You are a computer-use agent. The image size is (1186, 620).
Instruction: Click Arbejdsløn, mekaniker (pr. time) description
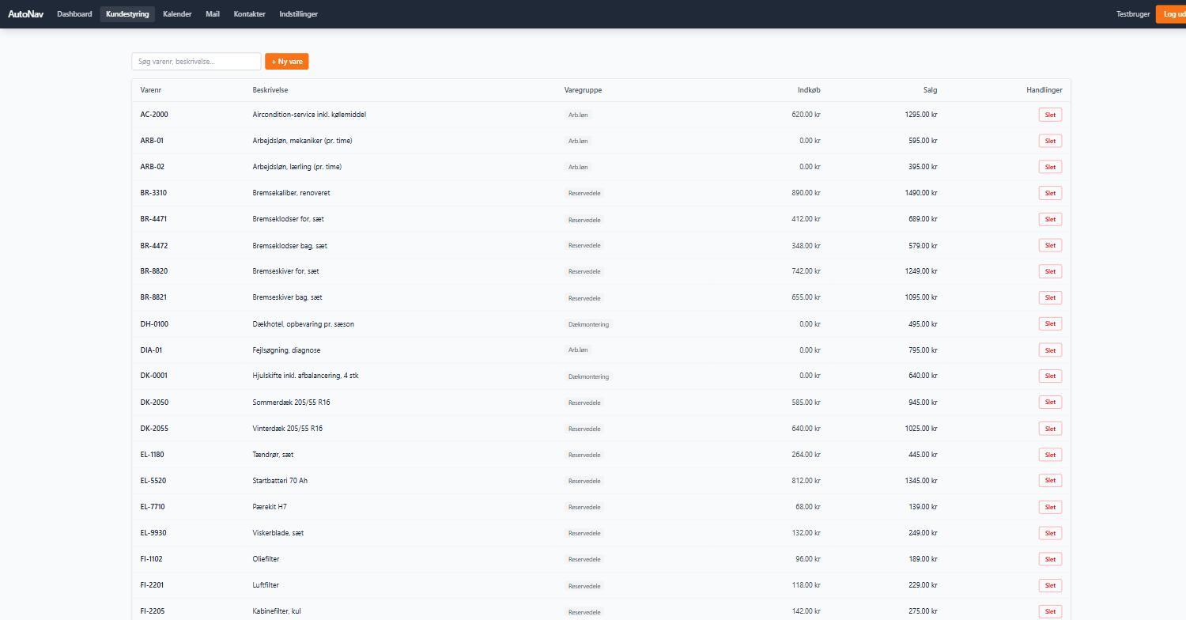pyautogui.click(x=302, y=141)
